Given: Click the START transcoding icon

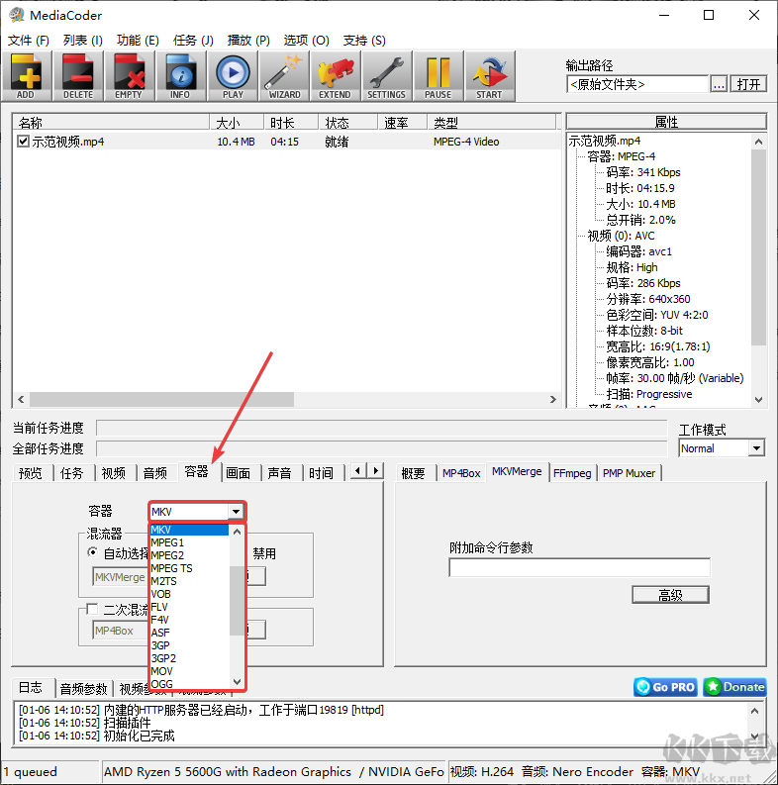Looking at the screenshot, I should [x=490, y=76].
